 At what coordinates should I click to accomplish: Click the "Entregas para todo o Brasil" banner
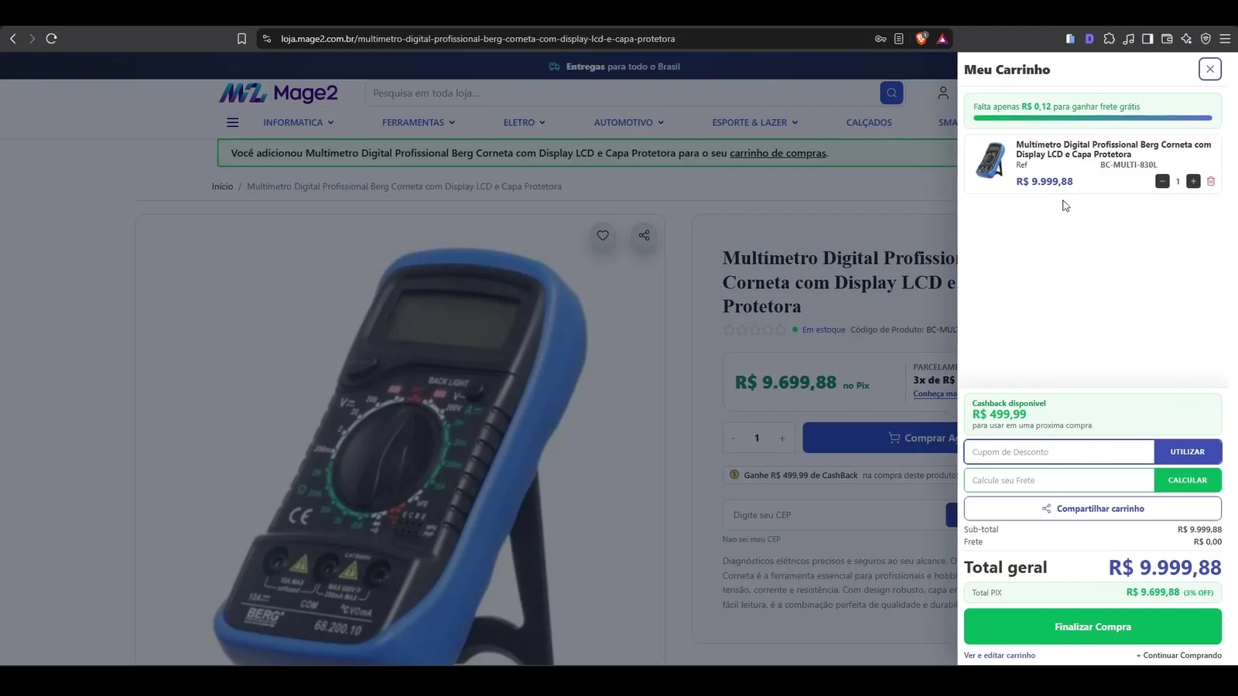coord(614,67)
